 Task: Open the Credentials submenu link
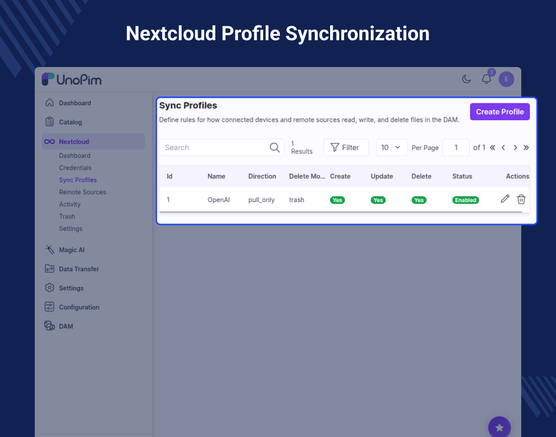click(75, 168)
